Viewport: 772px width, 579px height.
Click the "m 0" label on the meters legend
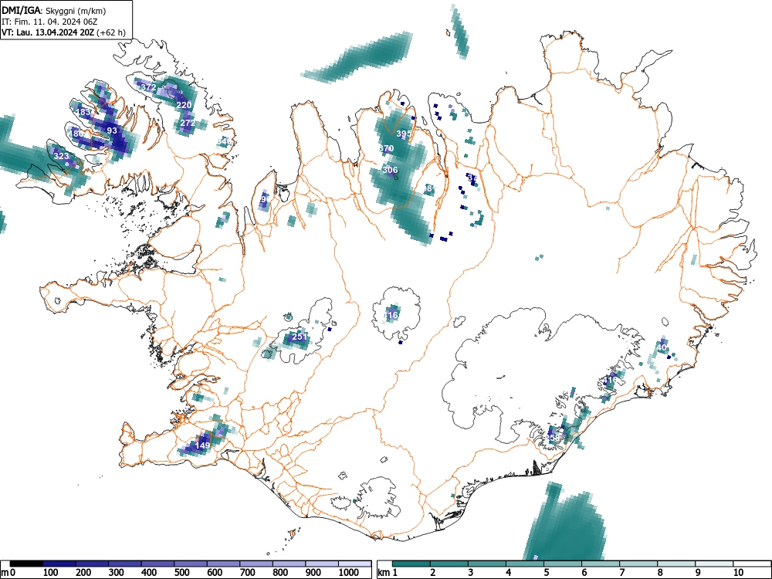click(x=8, y=573)
